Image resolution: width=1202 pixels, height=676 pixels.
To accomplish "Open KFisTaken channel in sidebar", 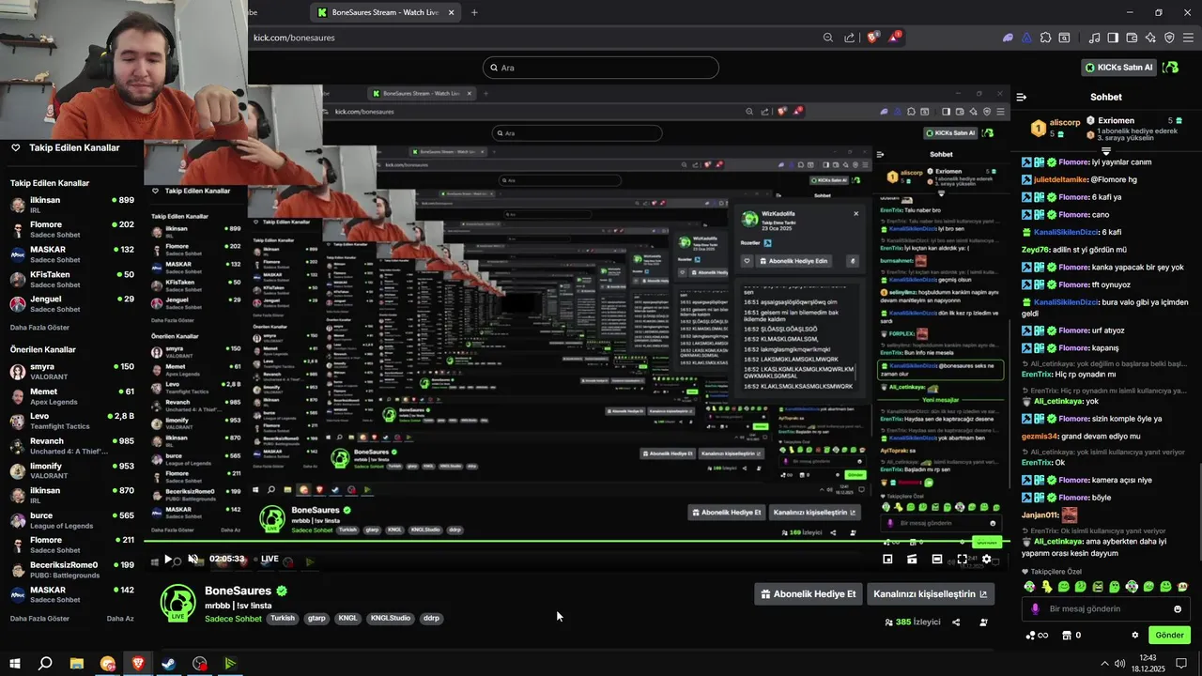I will (72, 279).
